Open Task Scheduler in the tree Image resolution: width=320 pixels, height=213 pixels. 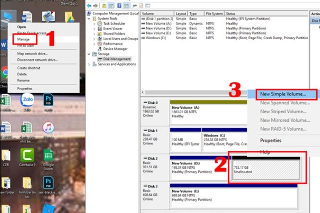click(x=114, y=24)
